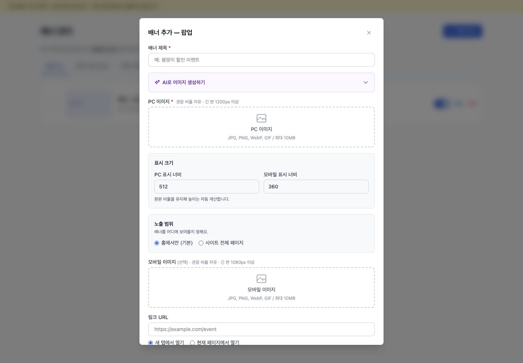Click the 배너 추가 — 팝업 dialog title

170,33
